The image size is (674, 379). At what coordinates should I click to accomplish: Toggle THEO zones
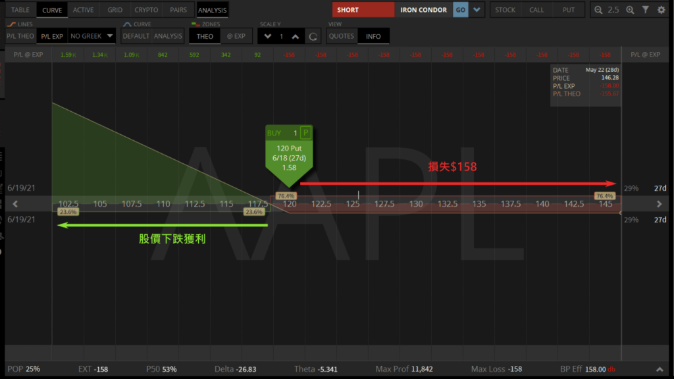point(205,36)
